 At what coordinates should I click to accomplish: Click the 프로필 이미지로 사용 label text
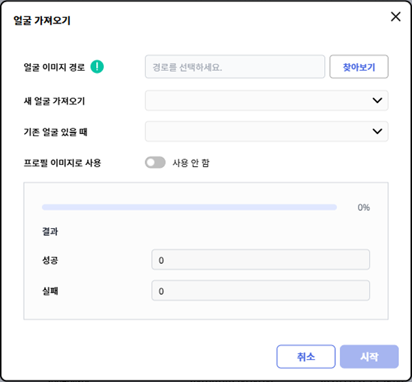(x=62, y=163)
